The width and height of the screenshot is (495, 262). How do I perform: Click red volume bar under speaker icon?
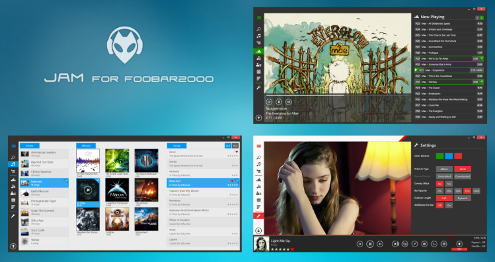tap(459, 250)
